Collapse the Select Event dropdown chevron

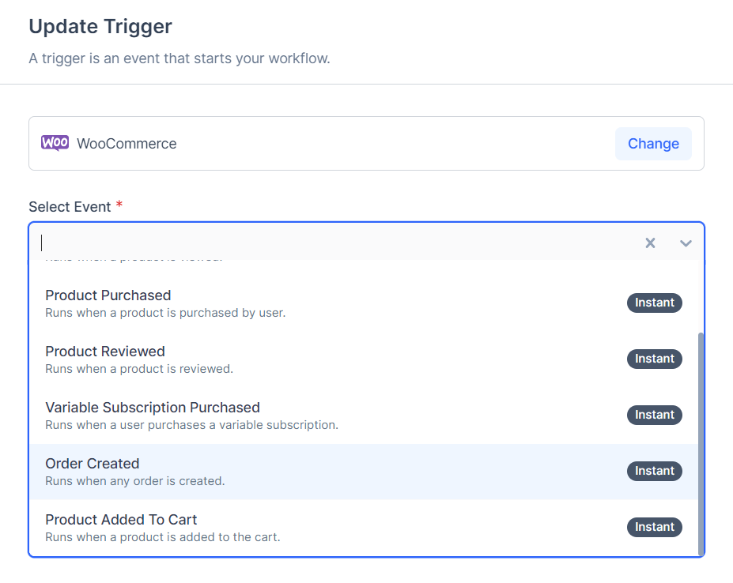coord(686,243)
